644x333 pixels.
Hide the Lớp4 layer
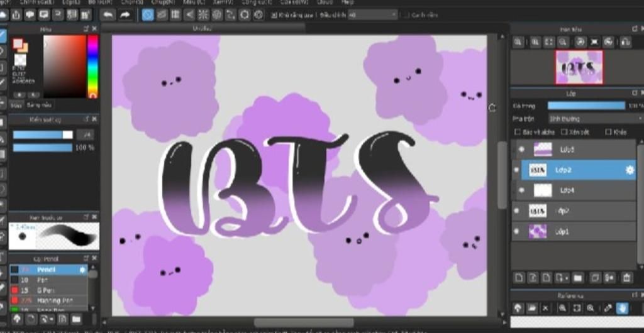click(521, 190)
